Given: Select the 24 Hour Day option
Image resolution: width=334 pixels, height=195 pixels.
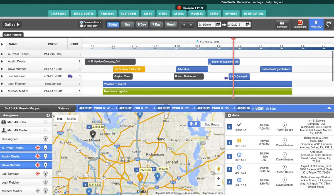Looking at the screenshot, I should pos(82,26).
